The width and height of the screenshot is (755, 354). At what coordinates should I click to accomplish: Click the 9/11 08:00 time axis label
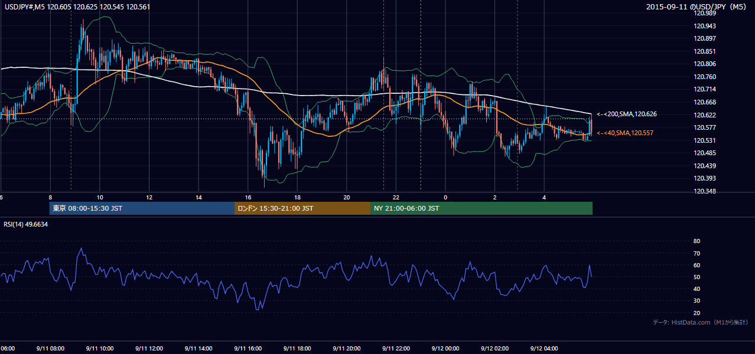[50, 348]
